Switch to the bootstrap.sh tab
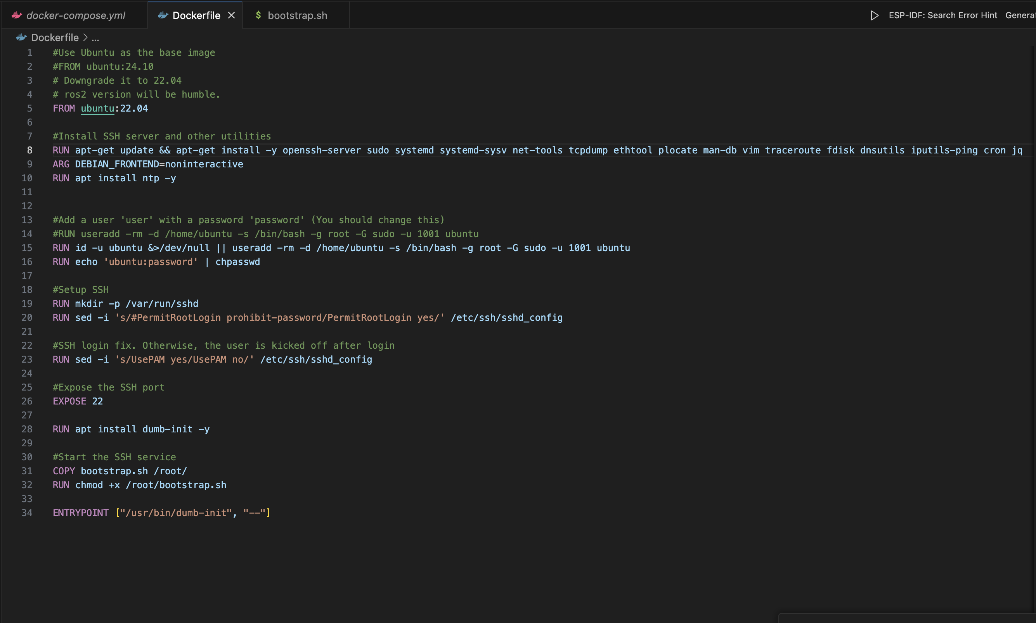The width and height of the screenshot is (1036, 623). (297, 15)
